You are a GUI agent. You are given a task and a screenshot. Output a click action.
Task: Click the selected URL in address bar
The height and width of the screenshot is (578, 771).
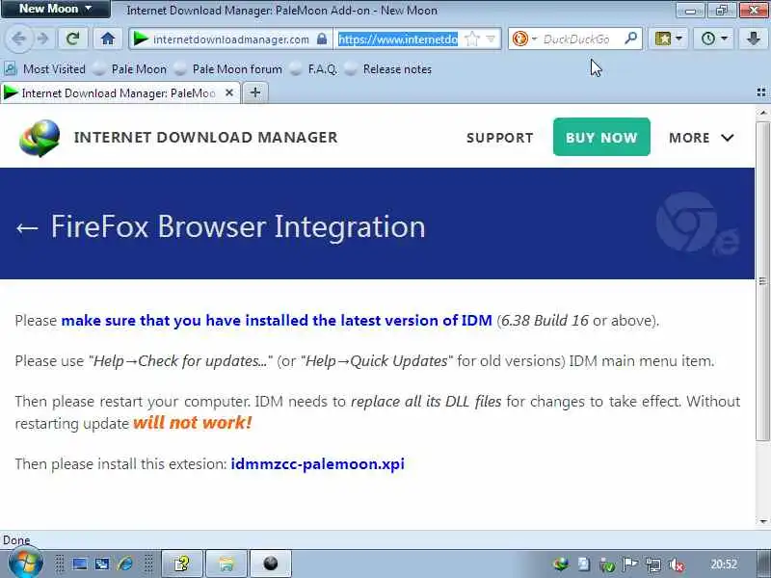[398, 39]
